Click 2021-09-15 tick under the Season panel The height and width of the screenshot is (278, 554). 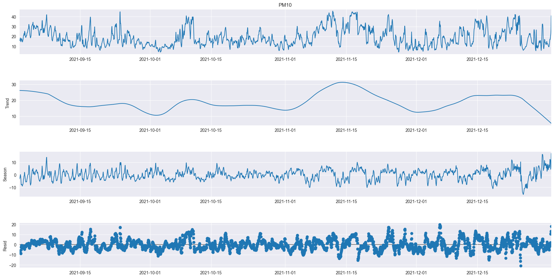(80, 202)
